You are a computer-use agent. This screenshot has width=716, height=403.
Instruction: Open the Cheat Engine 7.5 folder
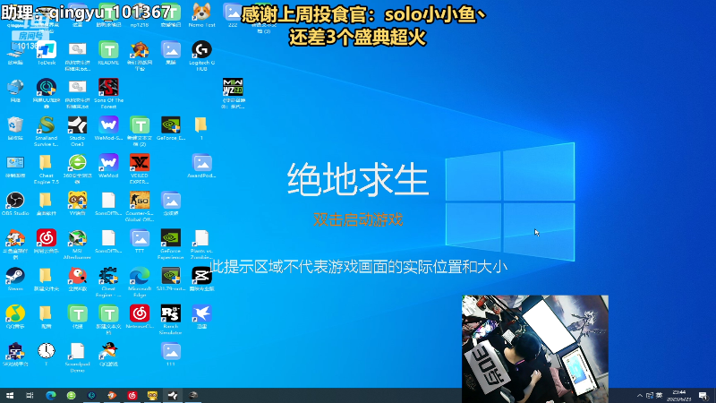coord(47,169)
